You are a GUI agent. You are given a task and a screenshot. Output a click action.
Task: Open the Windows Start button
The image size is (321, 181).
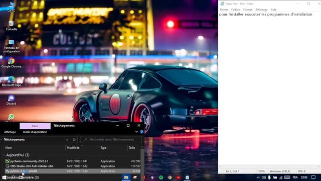click(4, 177)
